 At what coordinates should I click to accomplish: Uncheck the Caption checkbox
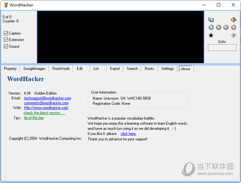click(6, 33)
